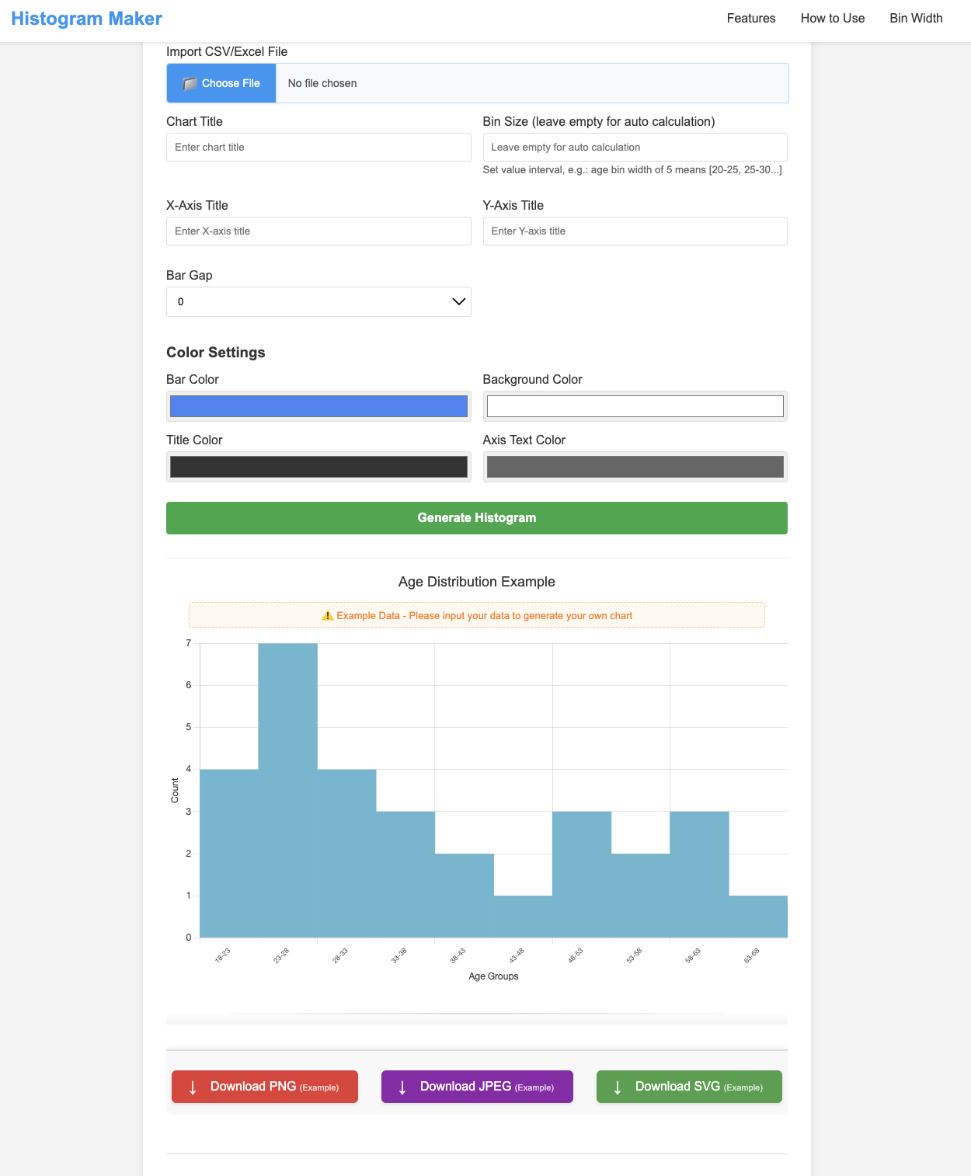
Task: Open the Bin Width page
Action: pyautogui.click(x=916, y=18)
